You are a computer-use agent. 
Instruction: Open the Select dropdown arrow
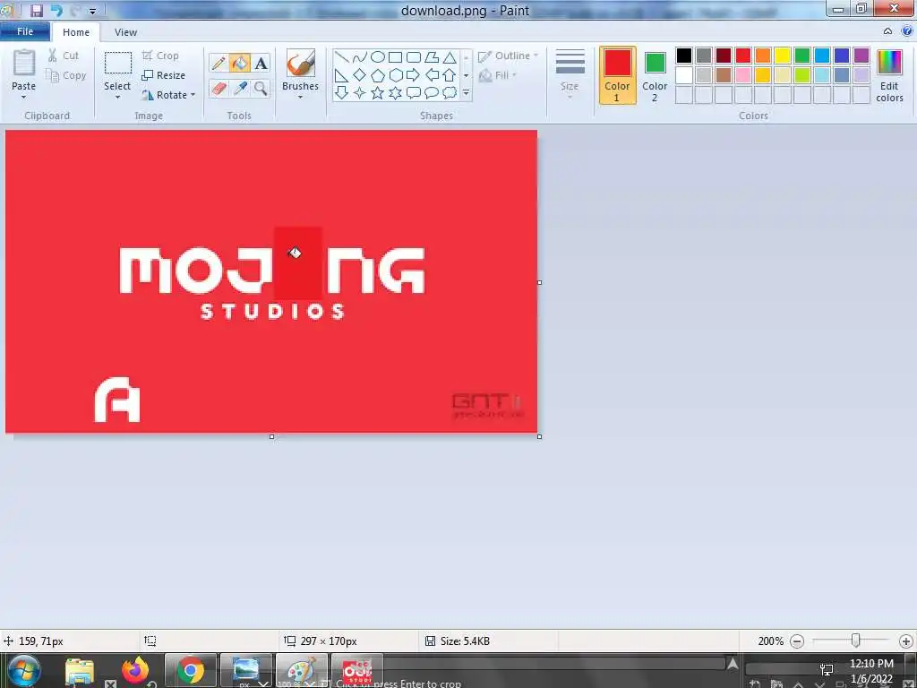coord(117,97)
